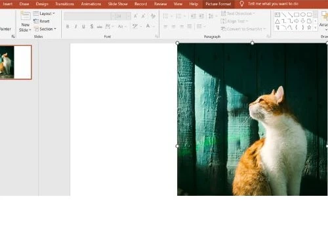Switch to the Transitions tab
The height and width of the screenshot is (251, 328).
pos(65,4)
